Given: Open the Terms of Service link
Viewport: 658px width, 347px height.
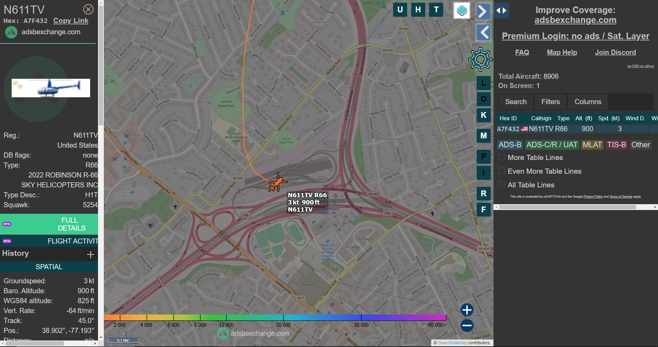Looking at the screenshot, I should pyautogui.click(x=621, y=197).
